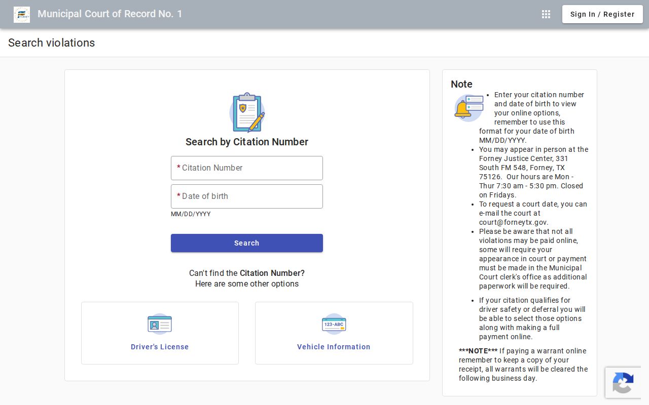Click the bell notification icon in Note
Screen dimensions: 649x405
(x=468, y=108)
